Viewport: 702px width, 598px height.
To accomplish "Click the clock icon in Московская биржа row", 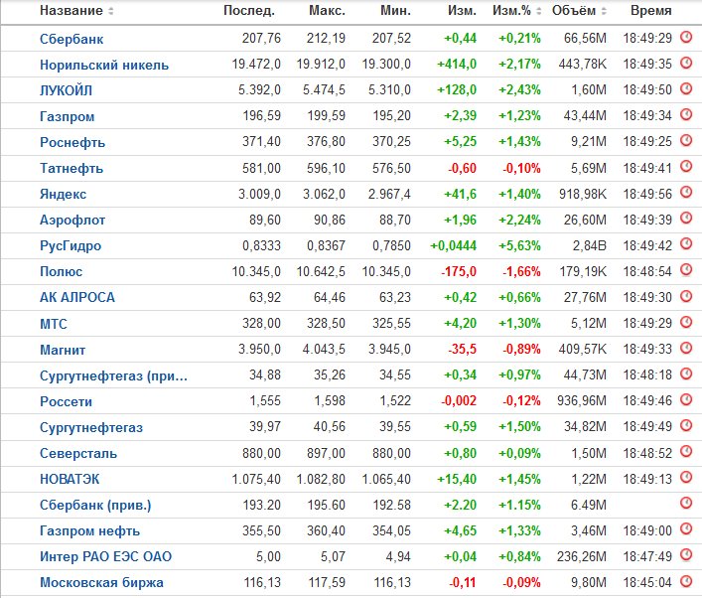I will coord(686,581).
